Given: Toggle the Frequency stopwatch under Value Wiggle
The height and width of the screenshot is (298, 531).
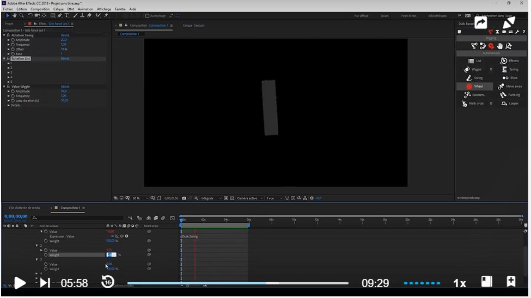Looking at the screenshot, I should coord(13,96).
